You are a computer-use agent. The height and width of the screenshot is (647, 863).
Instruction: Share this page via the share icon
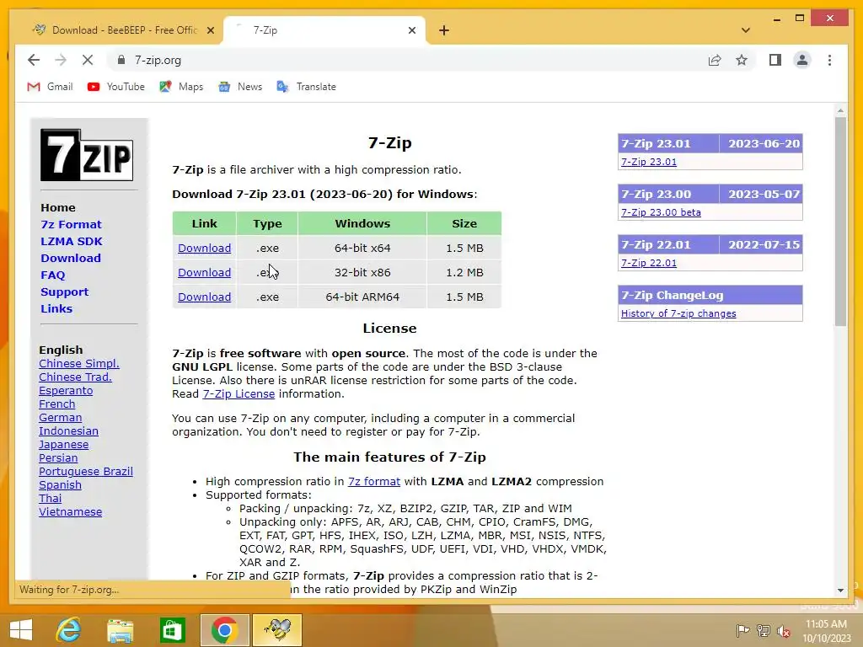(x=715, y=60)
